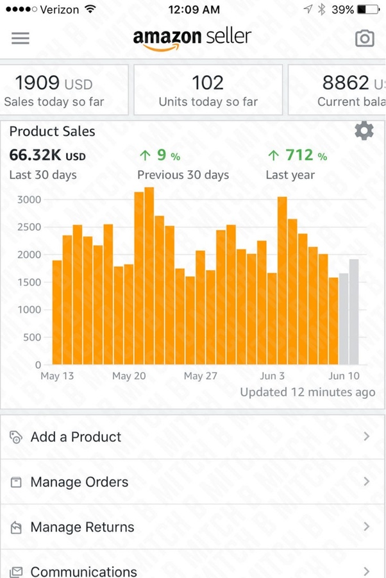This screenshot has width=386, height=578.
Task: Expand the Add a Product row chevron
Action: tap(367, 437)
